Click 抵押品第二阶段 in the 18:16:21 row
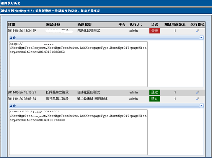Image resolution: width=212 pixels, height=158 pixels. pyautogui.click(x=57, y=92)
